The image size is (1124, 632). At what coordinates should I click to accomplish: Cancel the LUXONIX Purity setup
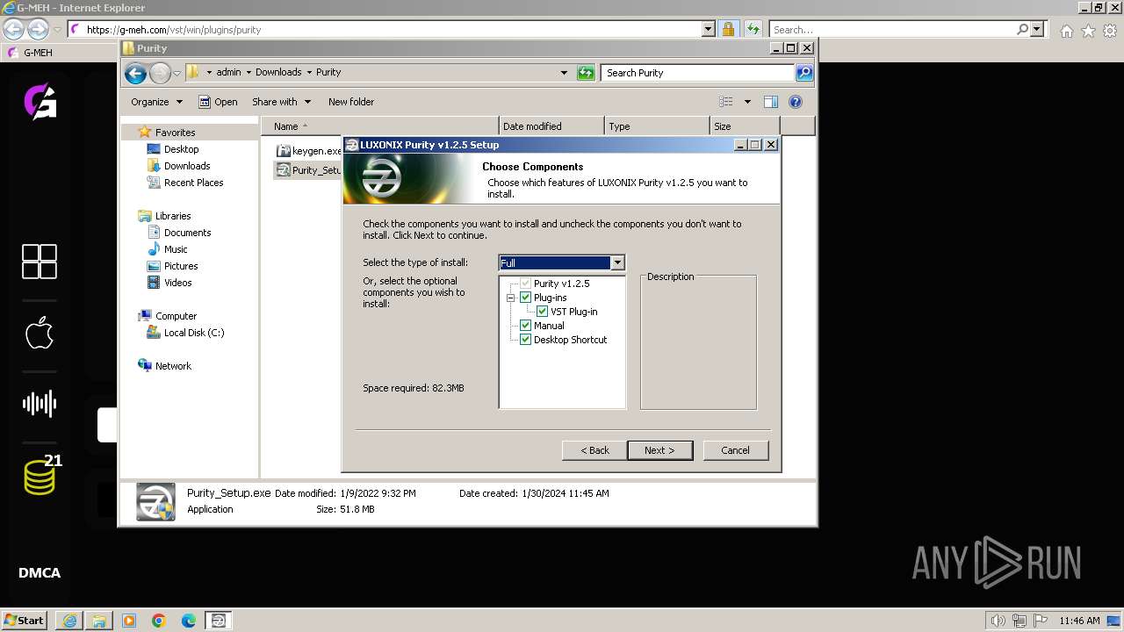pyautogui.click(x=735, y=450)
